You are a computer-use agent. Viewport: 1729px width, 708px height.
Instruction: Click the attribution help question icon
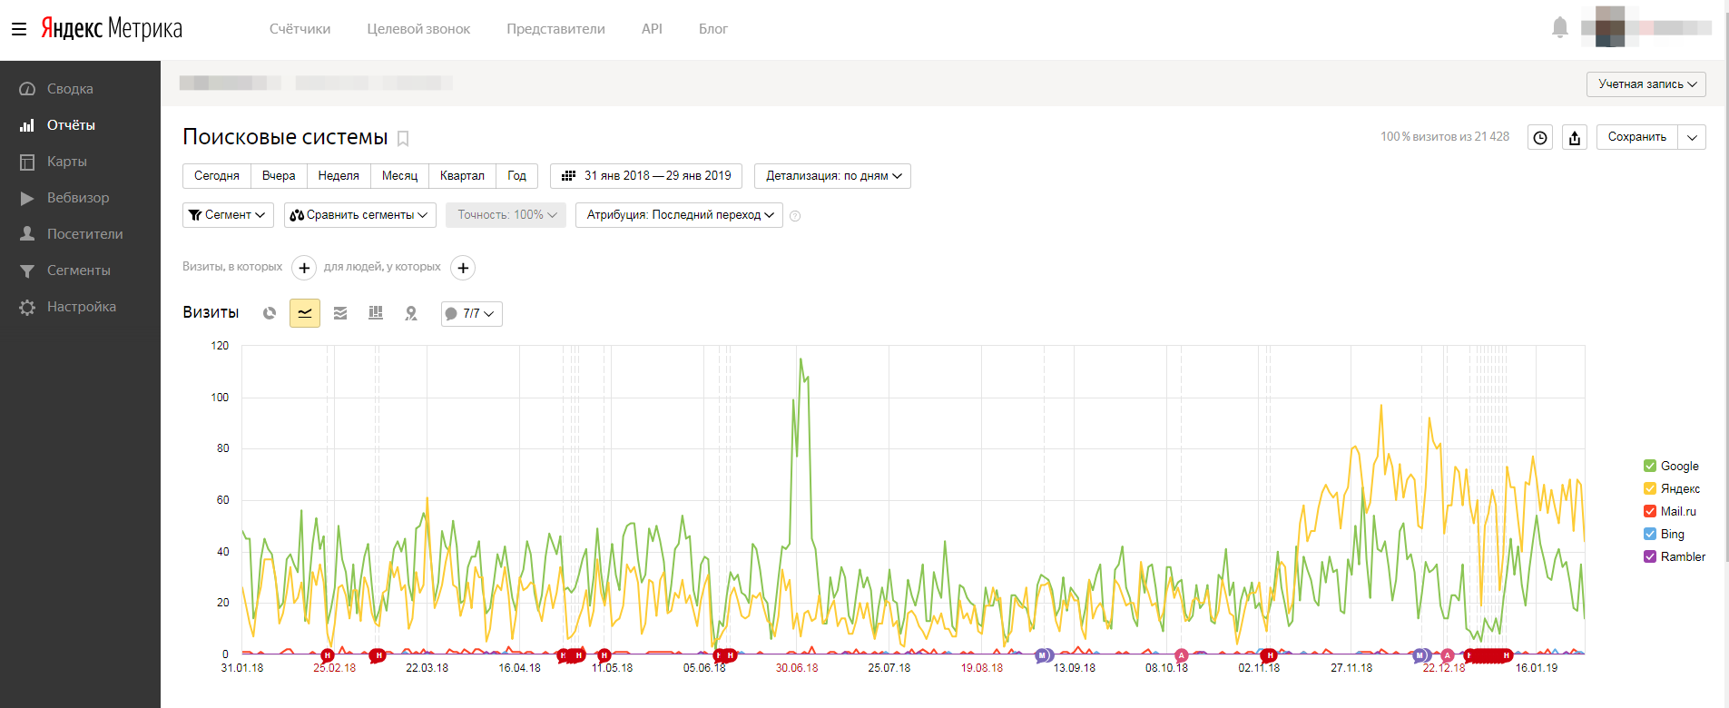click(795, 216)
